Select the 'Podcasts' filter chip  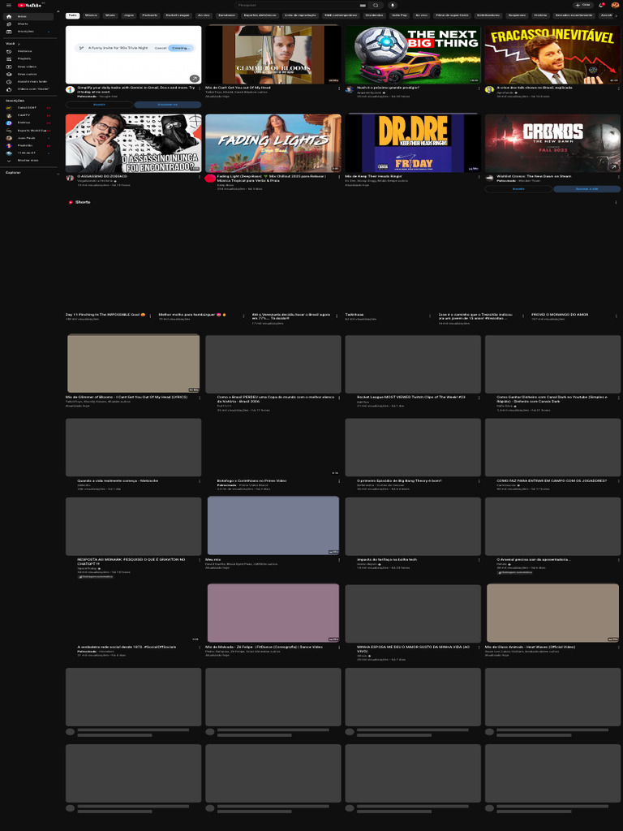tap(150, 15)
